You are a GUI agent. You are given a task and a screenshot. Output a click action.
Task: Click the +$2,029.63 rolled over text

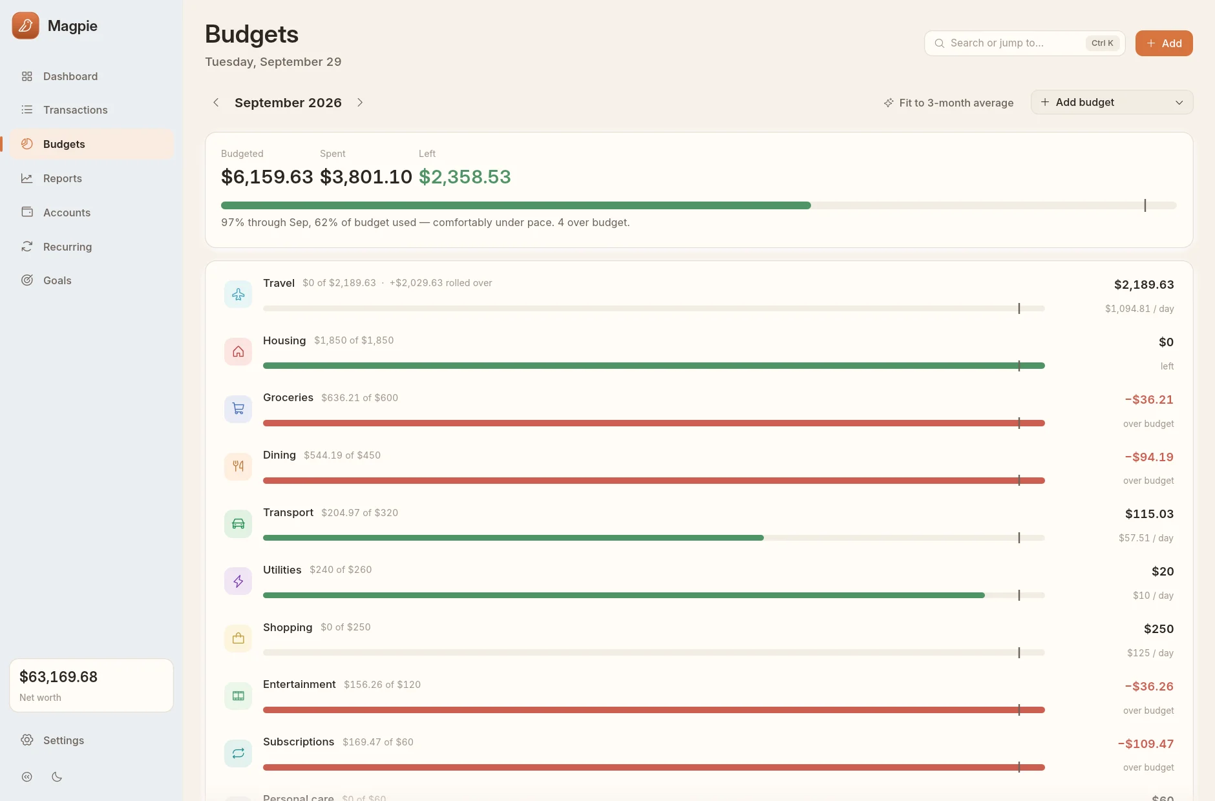[x=441, y=283]
